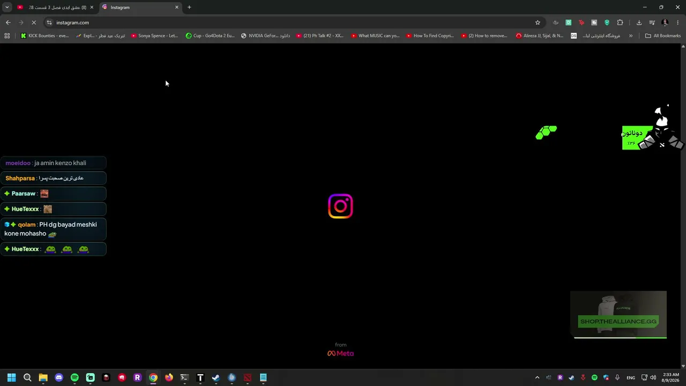686x386 pixels.
Task: Open the KICK Bounties bookmark
Action: coord(44,36)
